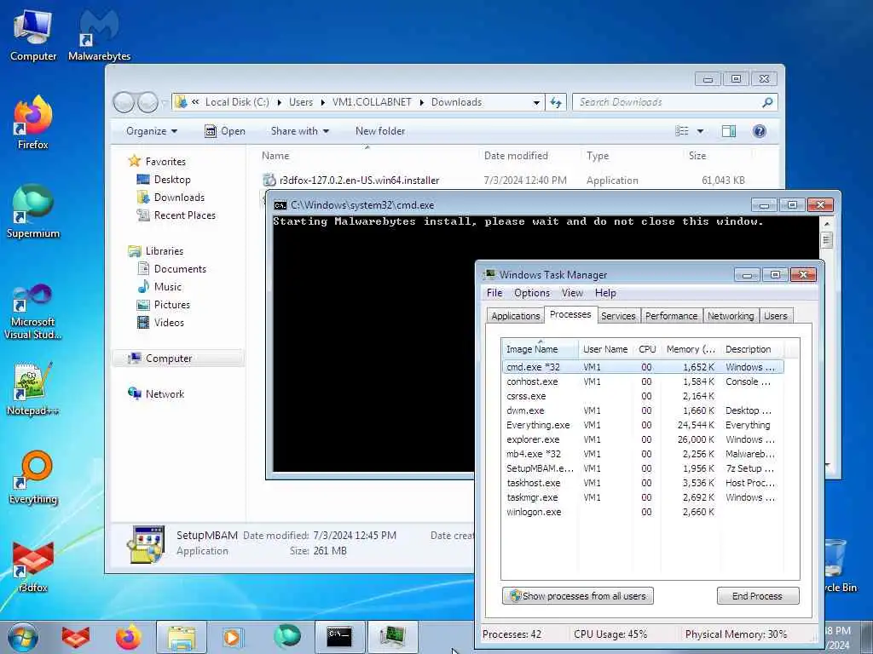Click the Open button in Explorer toolbar
This screenshot has height=654, width=873.
tap(225, 131)
